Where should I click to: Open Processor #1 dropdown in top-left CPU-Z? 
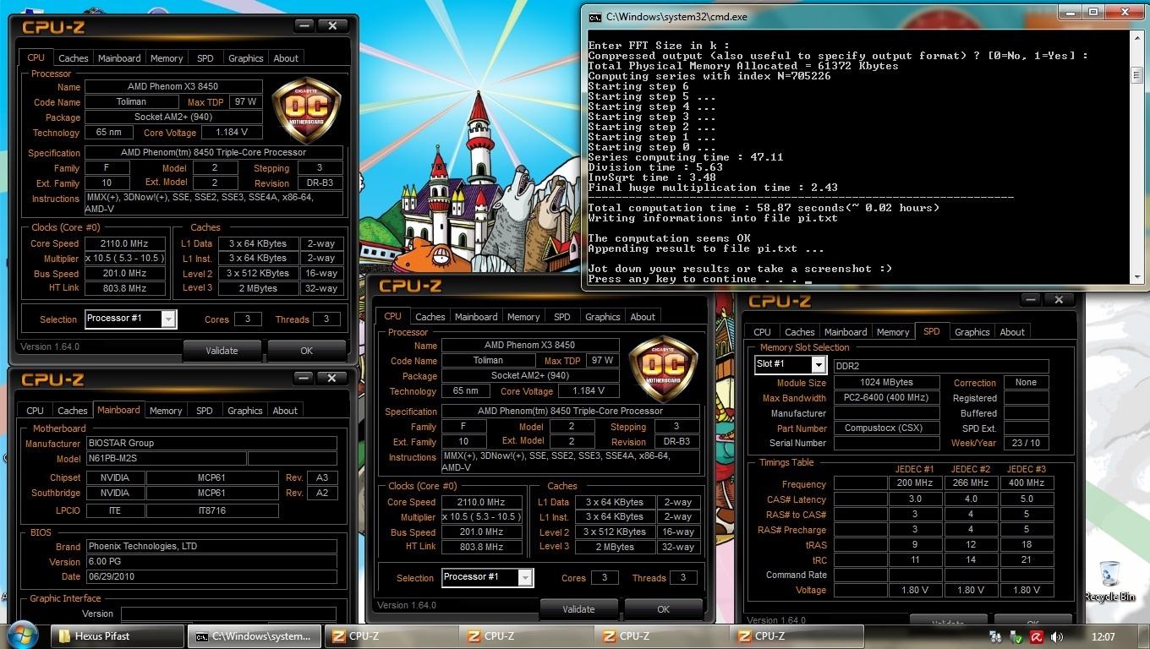tap(168, 319)
